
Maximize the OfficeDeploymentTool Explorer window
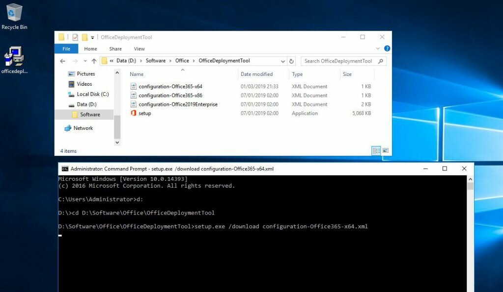[363, 37]
